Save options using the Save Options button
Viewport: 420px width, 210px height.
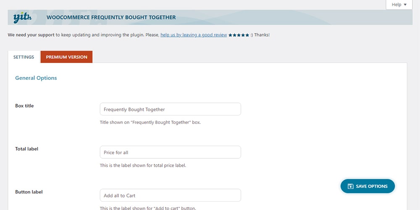367,186
